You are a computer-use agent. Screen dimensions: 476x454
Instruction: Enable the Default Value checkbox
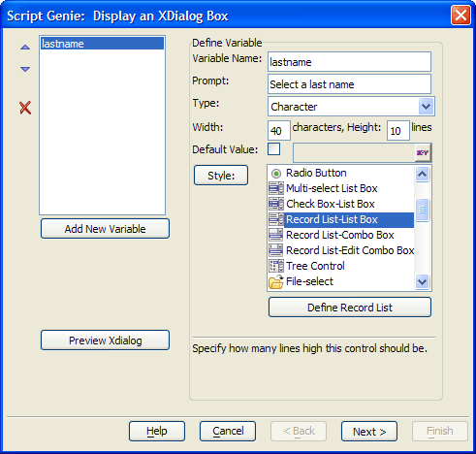(x=274, y=149)
